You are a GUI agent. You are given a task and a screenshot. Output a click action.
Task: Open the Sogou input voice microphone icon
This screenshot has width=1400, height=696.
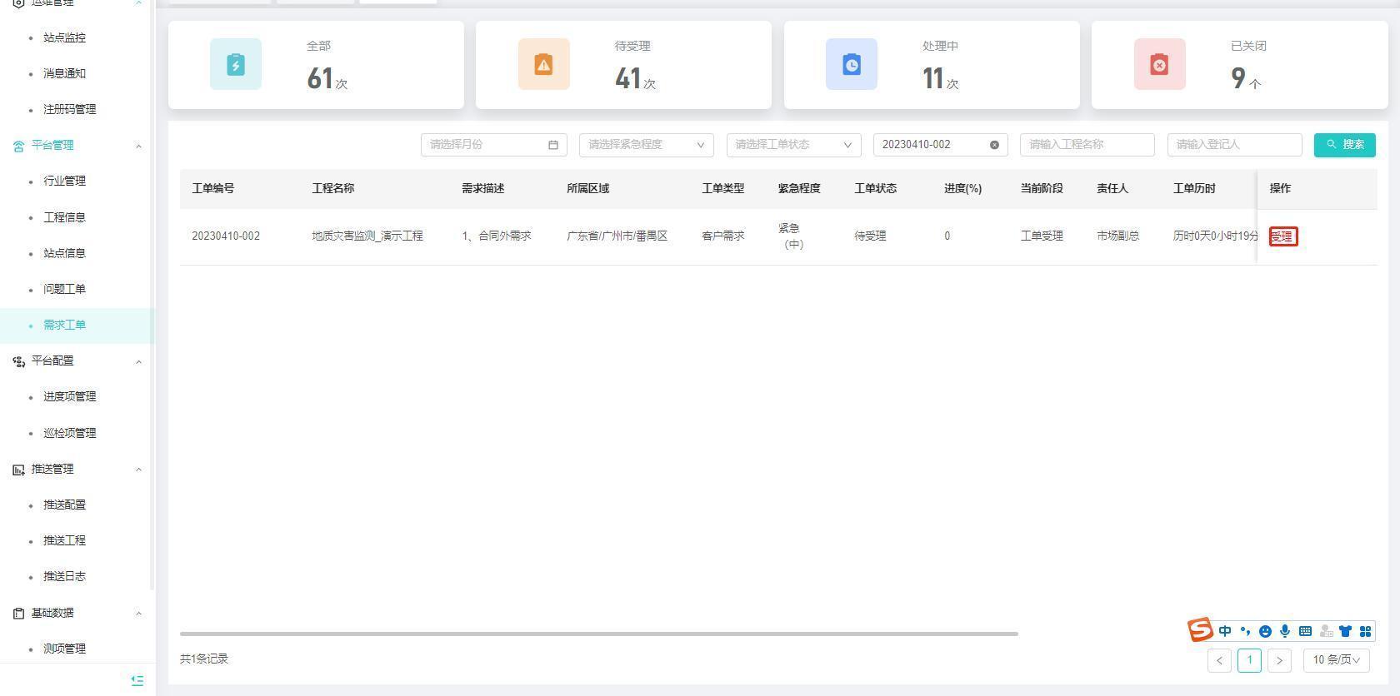1285,631
